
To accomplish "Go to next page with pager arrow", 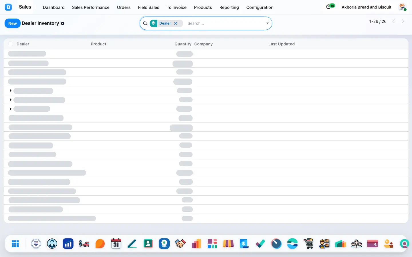I will (403, 21).
